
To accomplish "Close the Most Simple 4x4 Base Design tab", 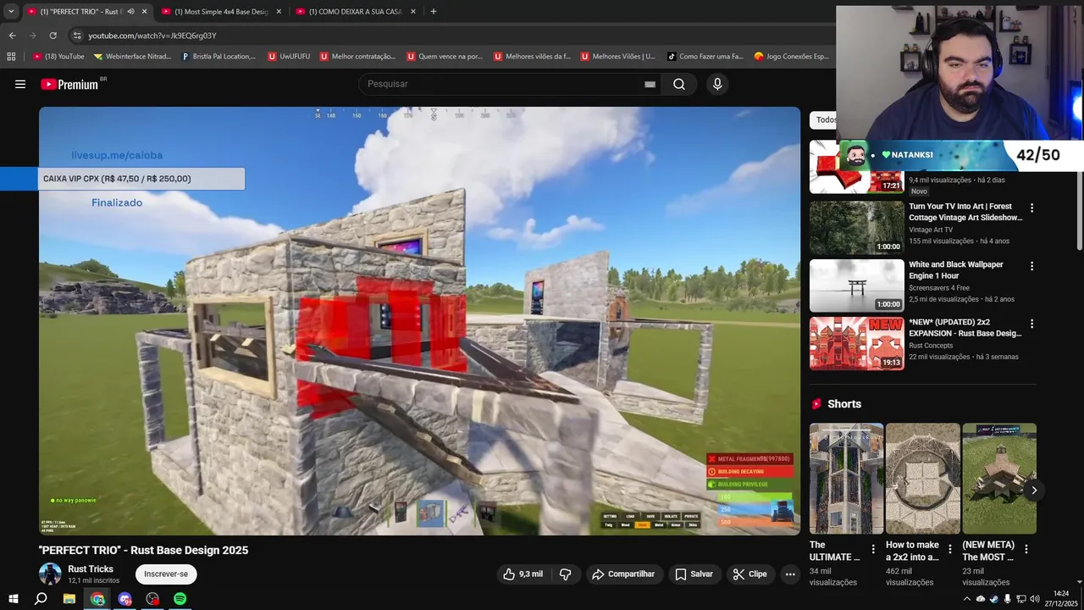I will [279, 12].
